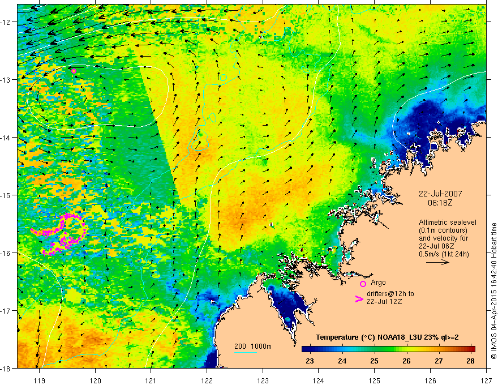498x385 pixels.
Task: Click the colorbar at the 28 degree red end
Action: (x=471, y=349)
